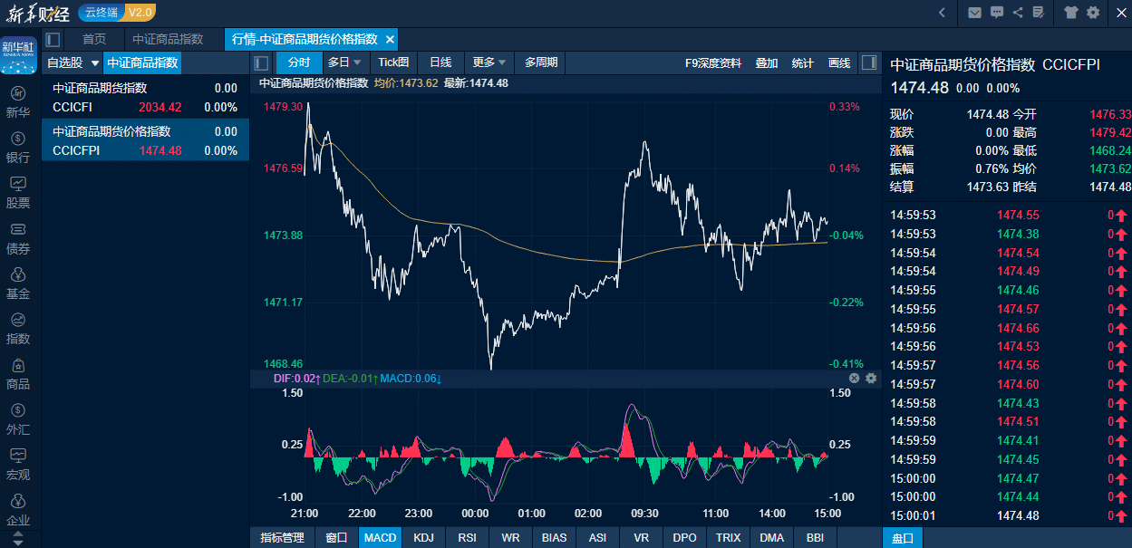
Task: Toggle the right quote panel
Action: [868, 62]
